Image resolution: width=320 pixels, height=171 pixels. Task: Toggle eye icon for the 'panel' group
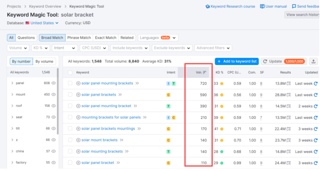pyautogui.click(x=54, y=83)
